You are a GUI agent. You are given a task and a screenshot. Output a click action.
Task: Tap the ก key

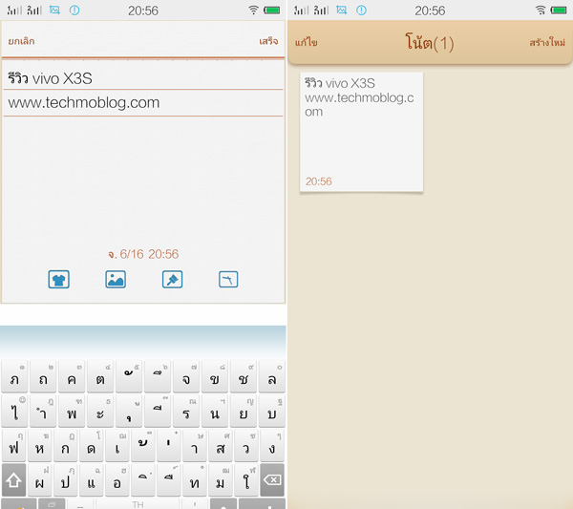pos(66,445)
